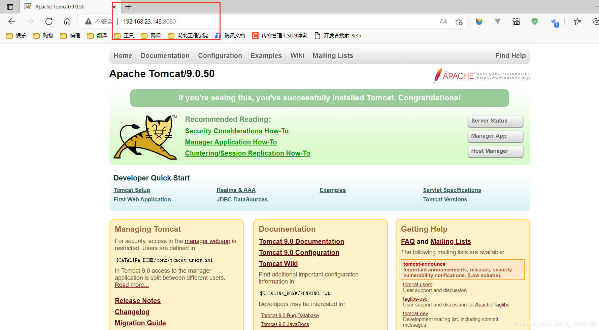Open the 湖北工程学院 bookmarks folder
Screen dimensions: 599x330
[x=188, y=36]
